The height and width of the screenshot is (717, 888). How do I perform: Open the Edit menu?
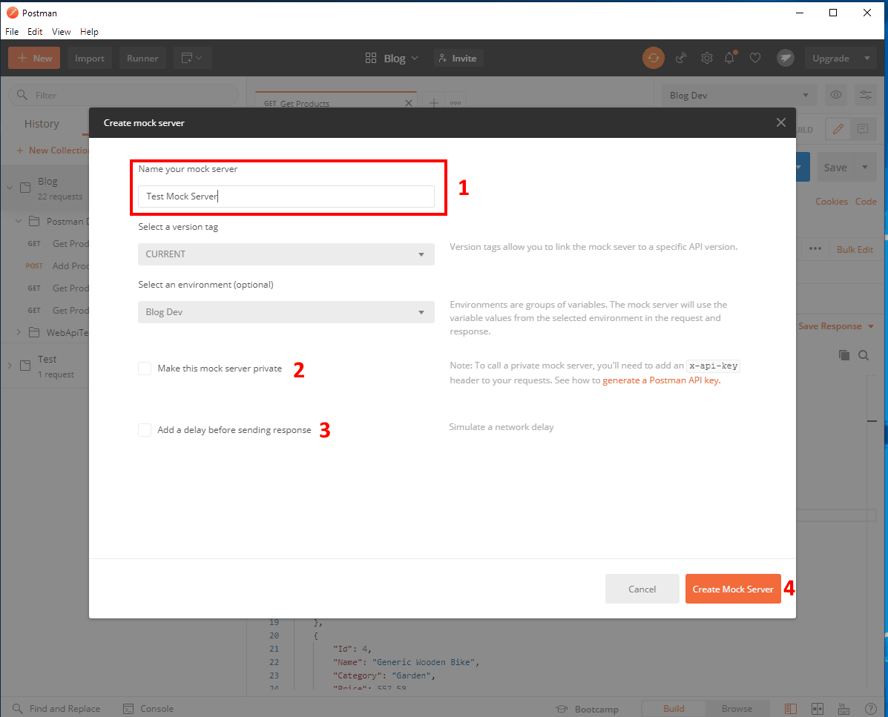click(35, 32)
